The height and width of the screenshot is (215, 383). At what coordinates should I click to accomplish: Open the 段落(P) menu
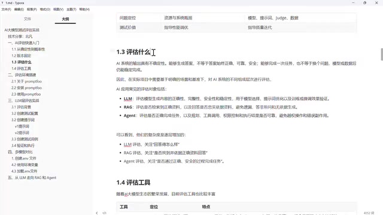click(32, 10)
